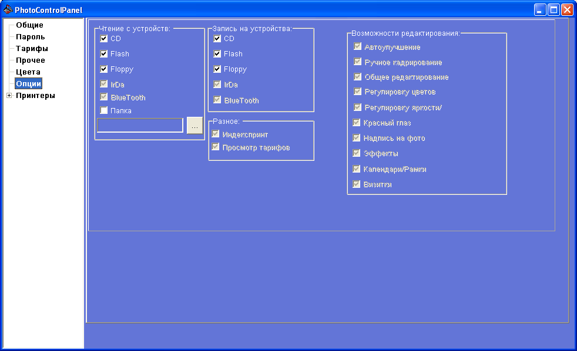Close the PhotoControlPanel window

tap(568, 9)
